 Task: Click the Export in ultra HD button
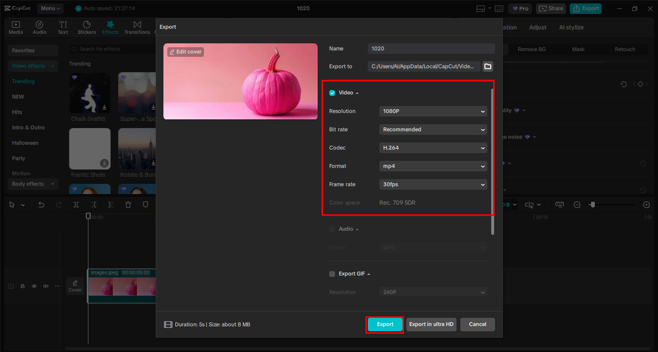click(x=431, y=324)
